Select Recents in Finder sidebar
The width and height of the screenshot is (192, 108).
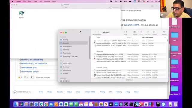point(73,43)
